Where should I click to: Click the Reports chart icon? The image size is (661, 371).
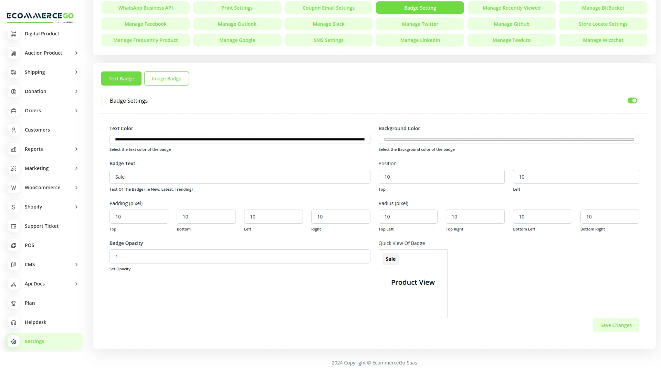(x=13, y=149)
